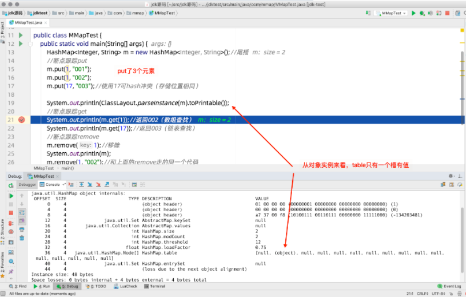Click the hide debug panel icon

[460, 176]
